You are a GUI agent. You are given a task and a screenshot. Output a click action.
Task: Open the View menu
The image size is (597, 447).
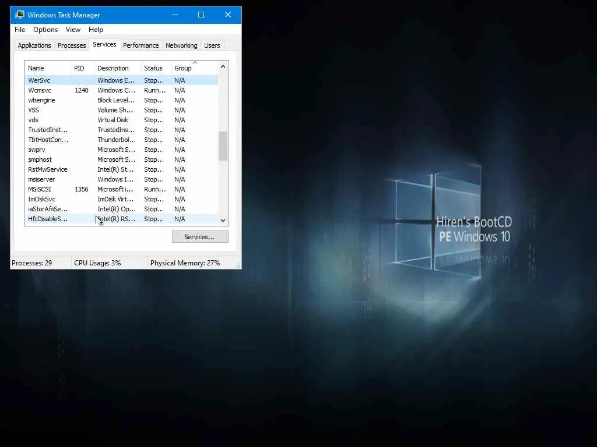click(x=73, y=30)
